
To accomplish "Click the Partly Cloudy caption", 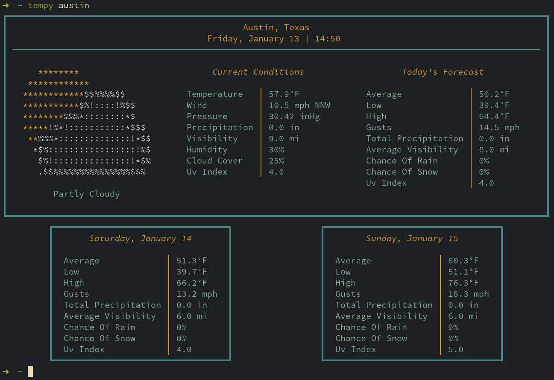I will (86, 194).
